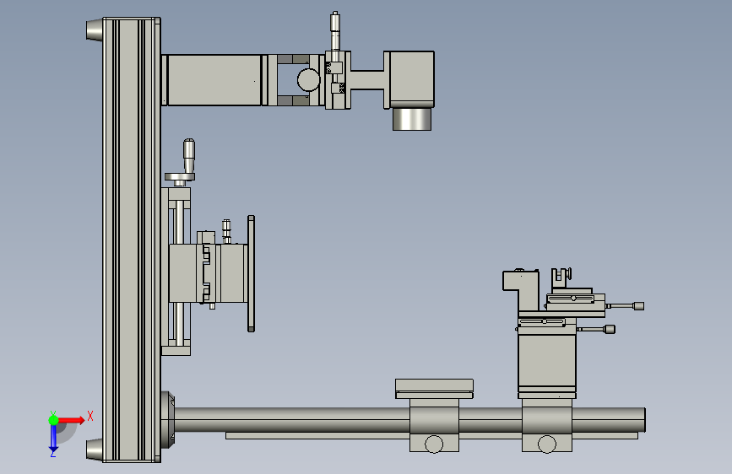Select the round clamp knob on the right carriage
The image size is (732, 474).
546,444
